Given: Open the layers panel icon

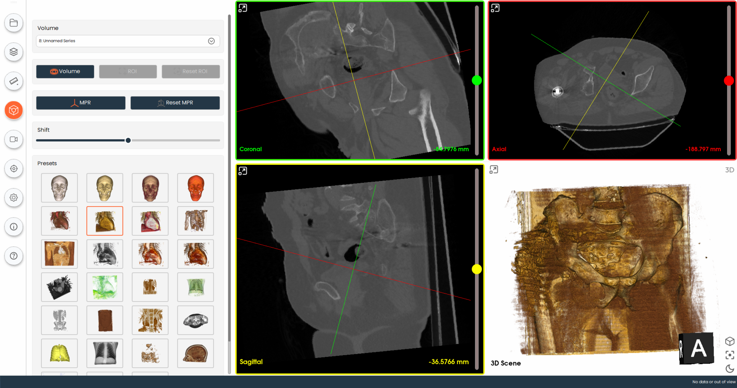Looking at the screenshot, I should tap(14, 52).
